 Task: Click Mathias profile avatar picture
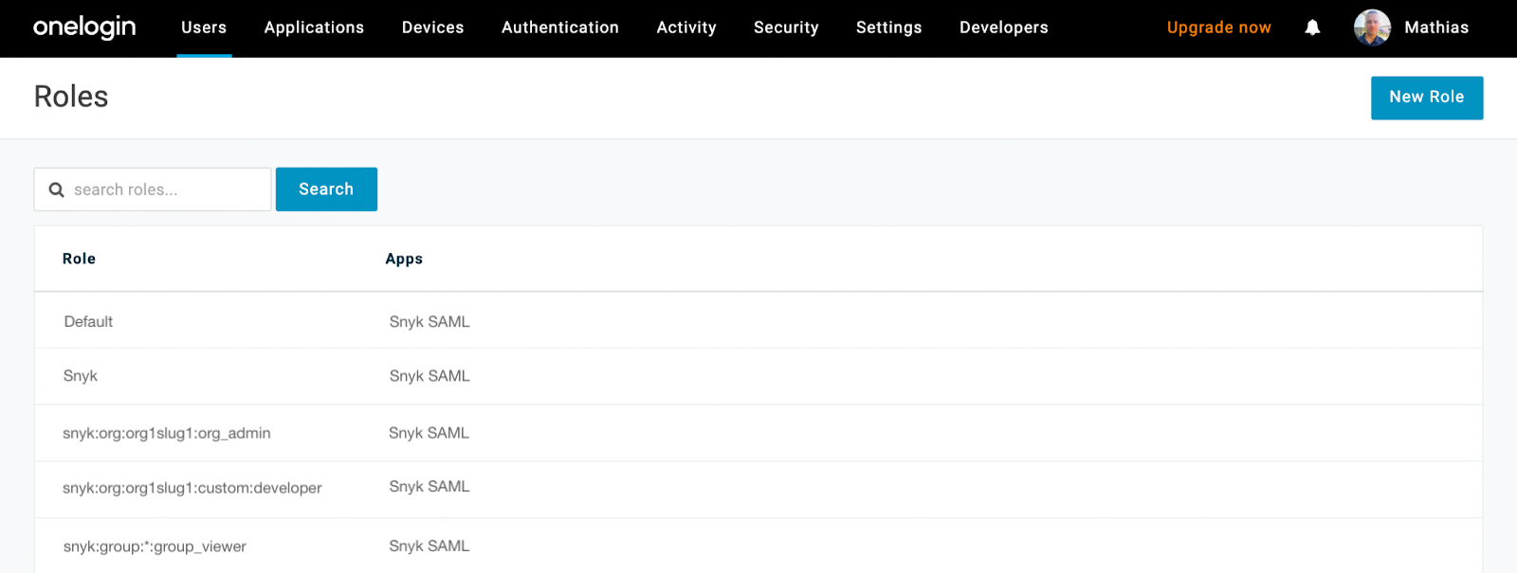(x=1371, y=27)
